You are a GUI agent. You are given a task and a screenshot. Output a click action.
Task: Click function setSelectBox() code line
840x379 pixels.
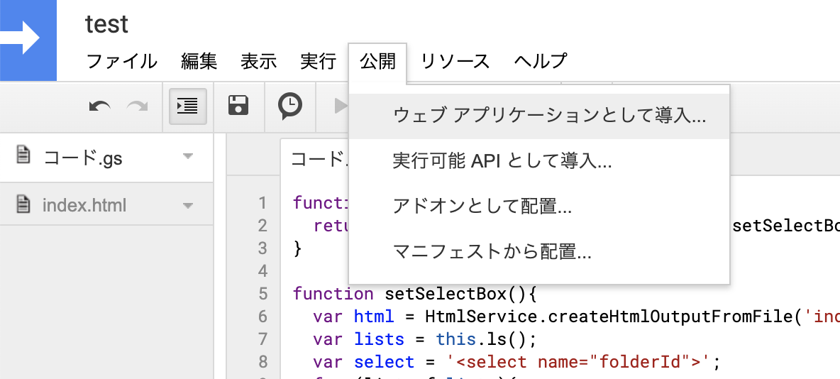(414, 294)
